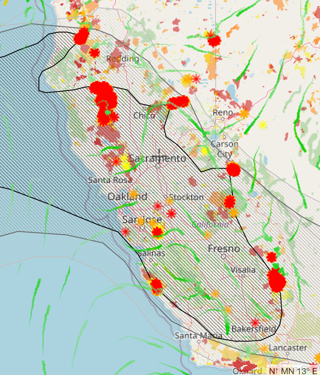Click the red fire marker south of Carson City
Image resolution: width=320 pixels, height=375 pixels.
(x=233, y=169)
